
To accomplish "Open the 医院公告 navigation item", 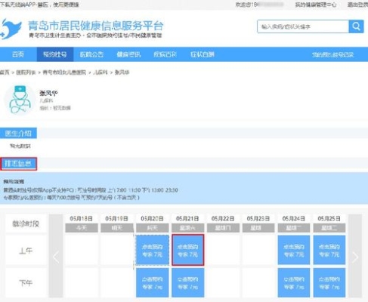I will [91, 54].
